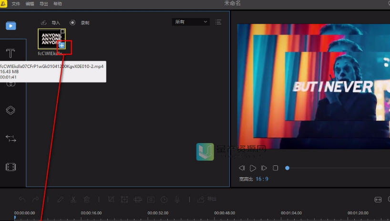Click the timeline playhead at 00:00:00.00
390x221 pixels.
pyautogui.click(x=15, y=218)
